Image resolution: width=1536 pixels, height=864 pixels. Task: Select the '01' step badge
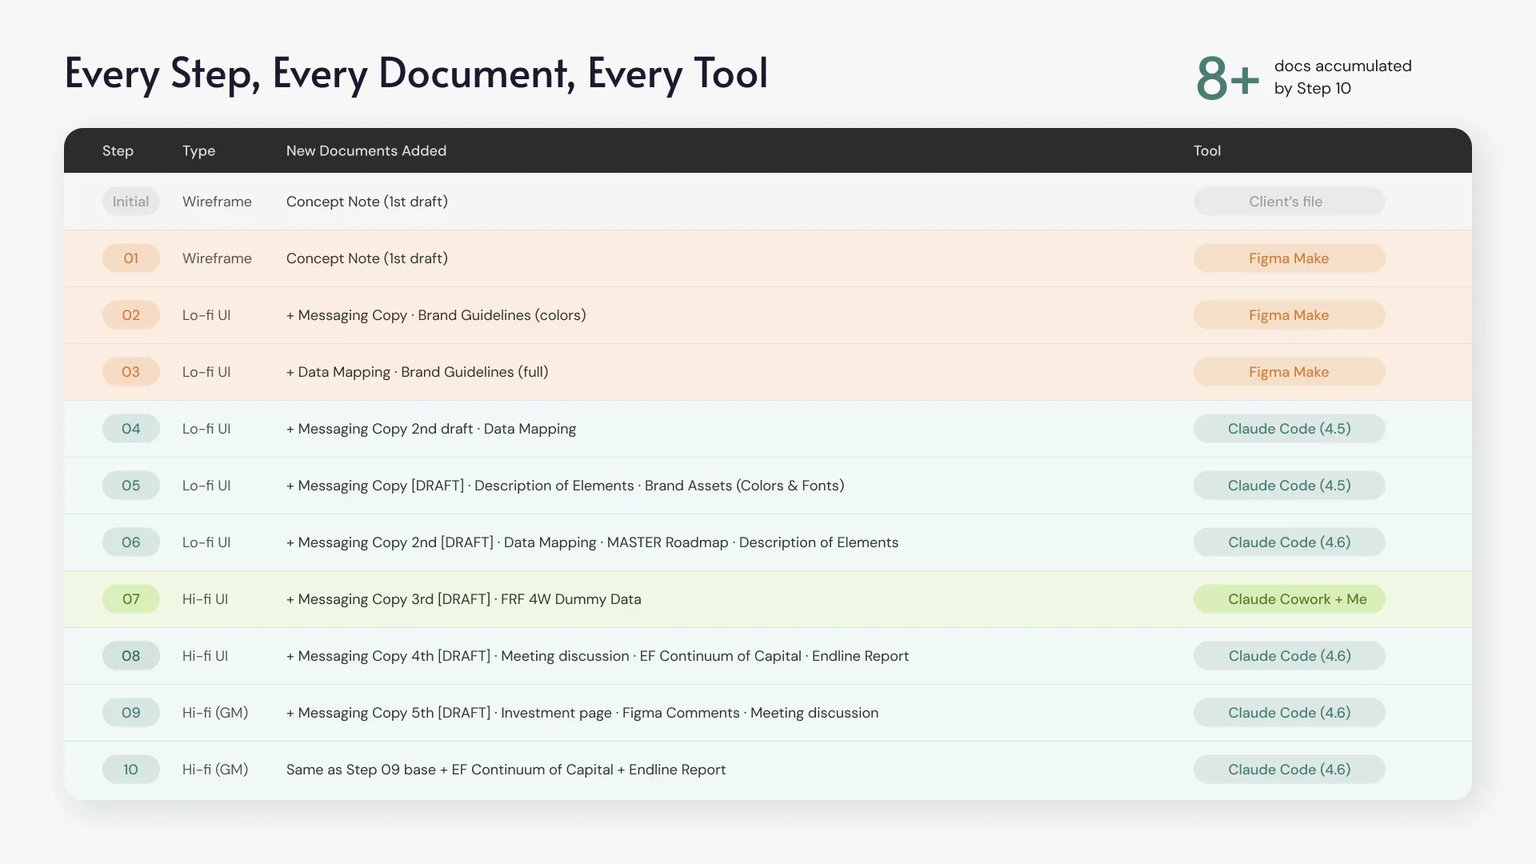click(131, 258)
